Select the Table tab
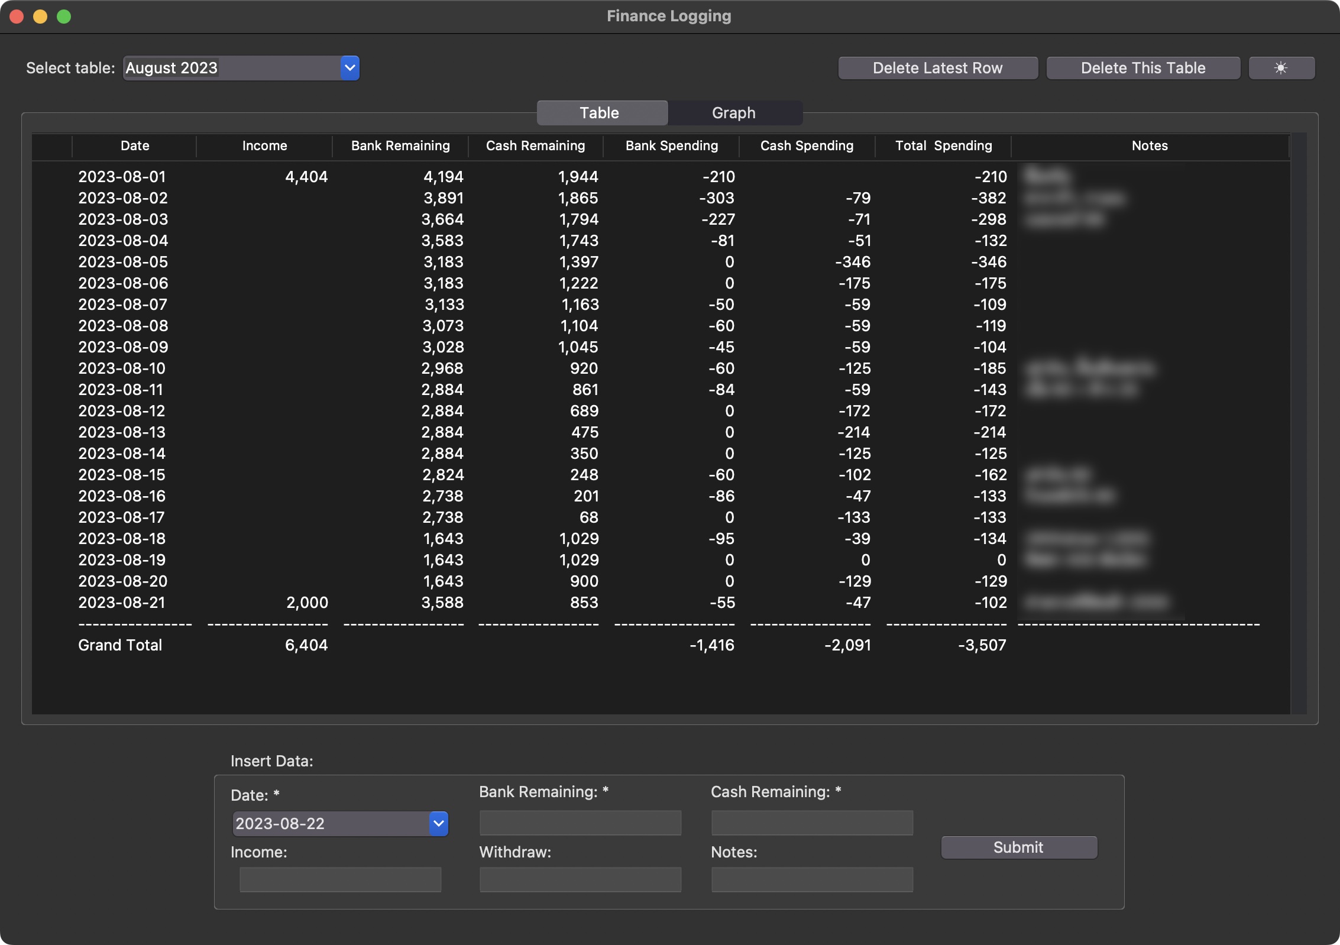The height and width of the screenshot is (945, 1340). (601, 112)
